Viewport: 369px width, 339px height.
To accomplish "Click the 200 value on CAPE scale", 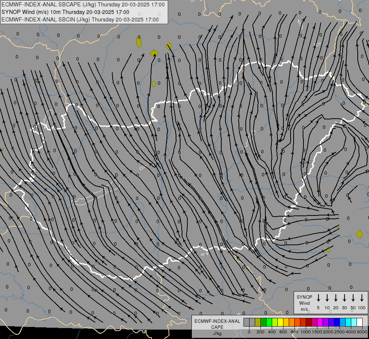I will pyautogui.click(x=260, y=332).
